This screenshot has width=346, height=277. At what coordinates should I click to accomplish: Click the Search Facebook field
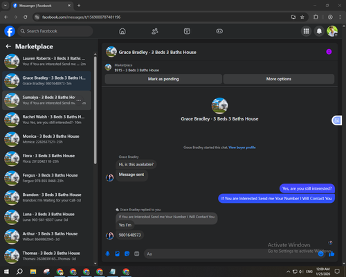tap(55, 31)
